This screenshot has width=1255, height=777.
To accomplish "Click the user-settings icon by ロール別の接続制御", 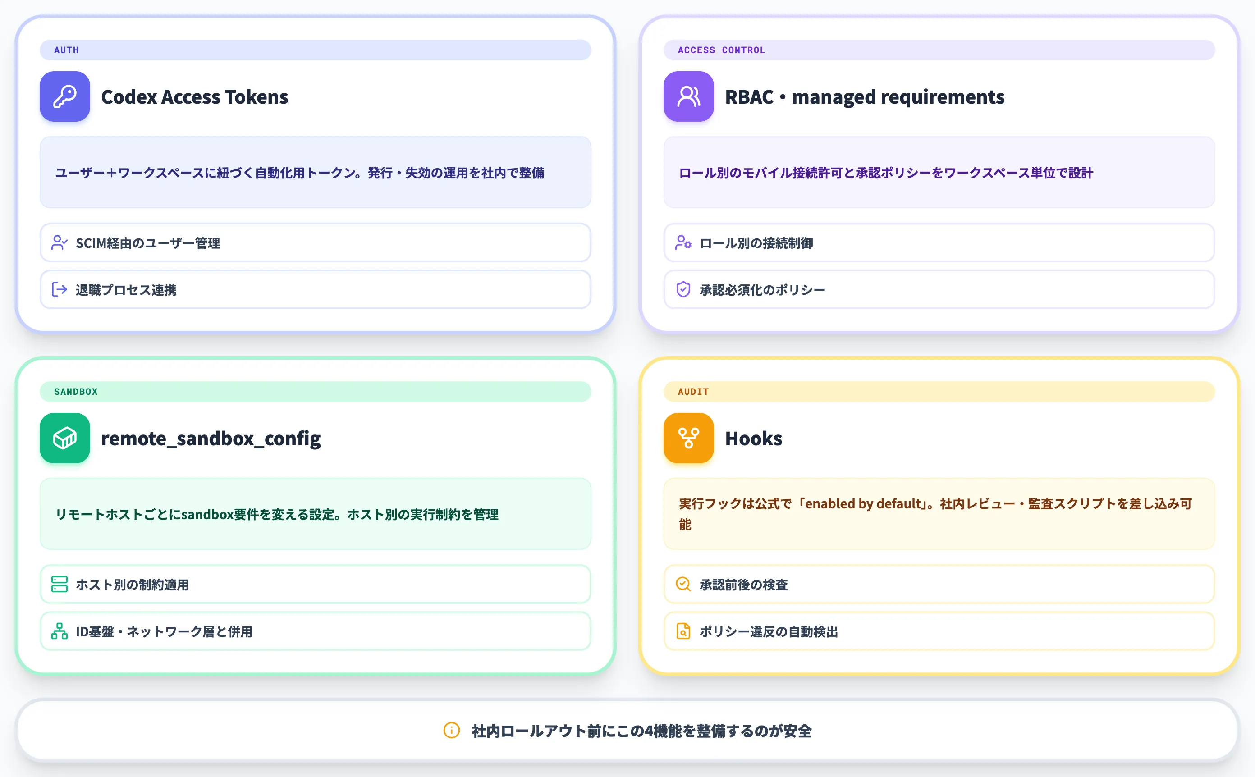I will coord(683,242).
